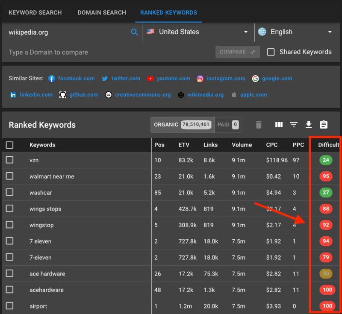
Task: Click the YouTube logo icon
Action: click(150, 79)
